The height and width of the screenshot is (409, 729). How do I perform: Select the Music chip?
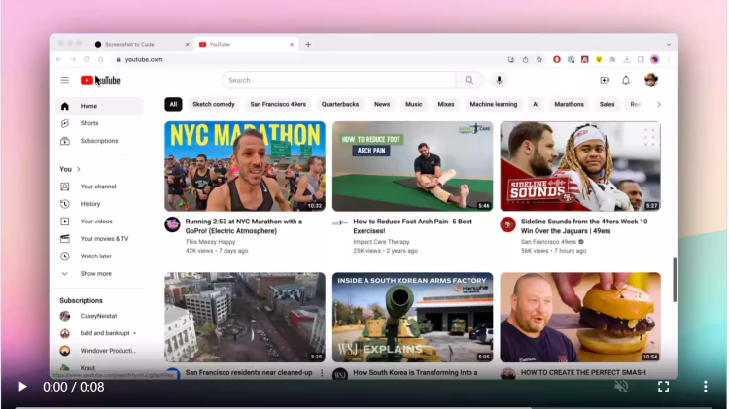[x=414, y=105]
